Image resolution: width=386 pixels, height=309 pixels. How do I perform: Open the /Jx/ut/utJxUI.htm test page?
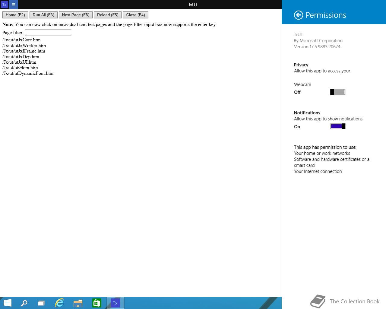pos(19,62)
